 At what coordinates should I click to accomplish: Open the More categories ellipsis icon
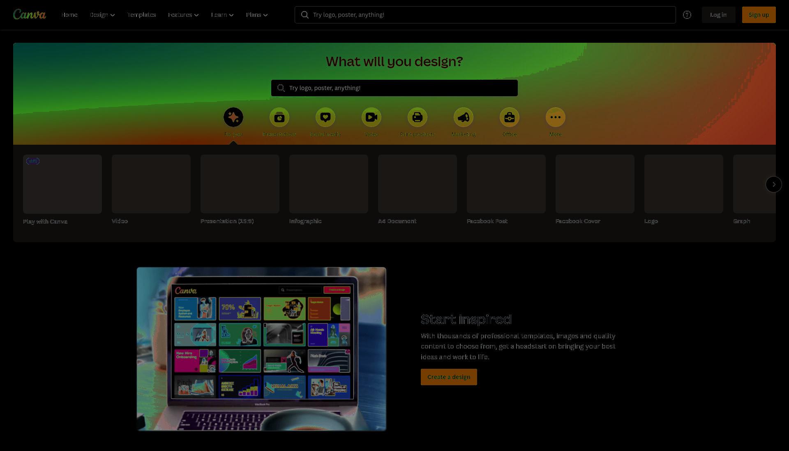[556, 117]
